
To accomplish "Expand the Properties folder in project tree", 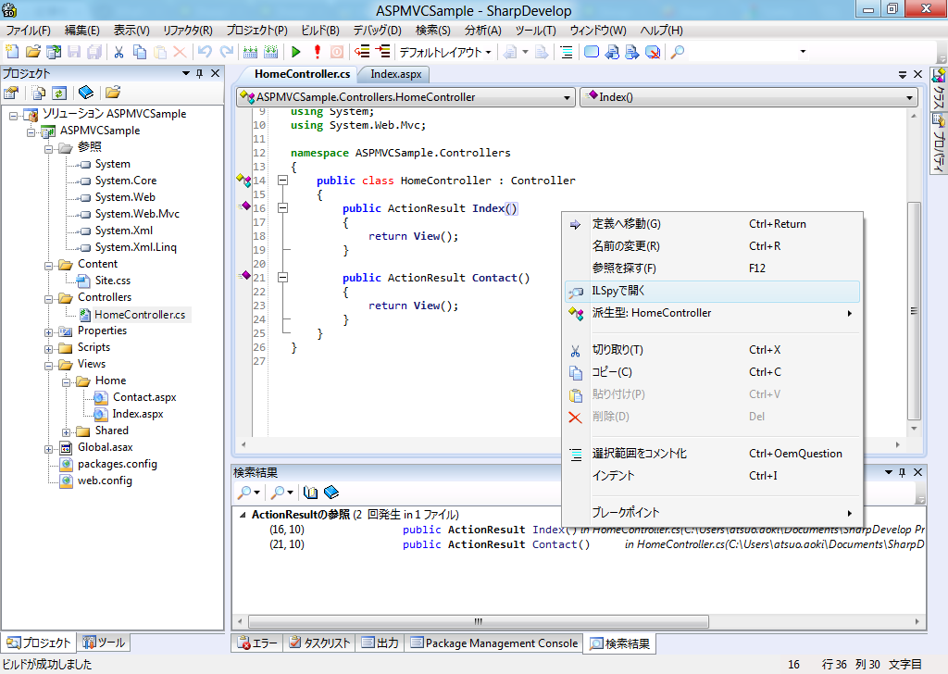I will (x=48, y=332).
